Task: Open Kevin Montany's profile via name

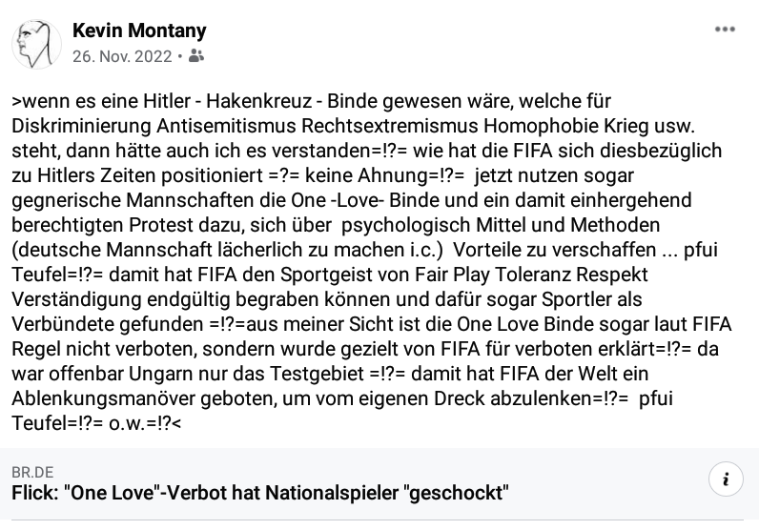Action: (x=139, y=31)
